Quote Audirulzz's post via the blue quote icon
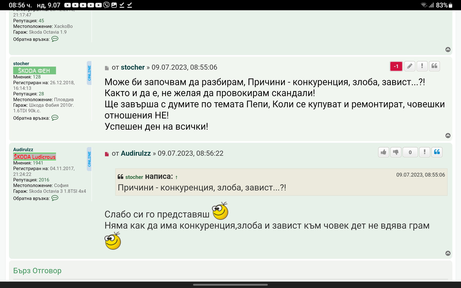Viewport: 461px width, 288px height. click(437, 152)
